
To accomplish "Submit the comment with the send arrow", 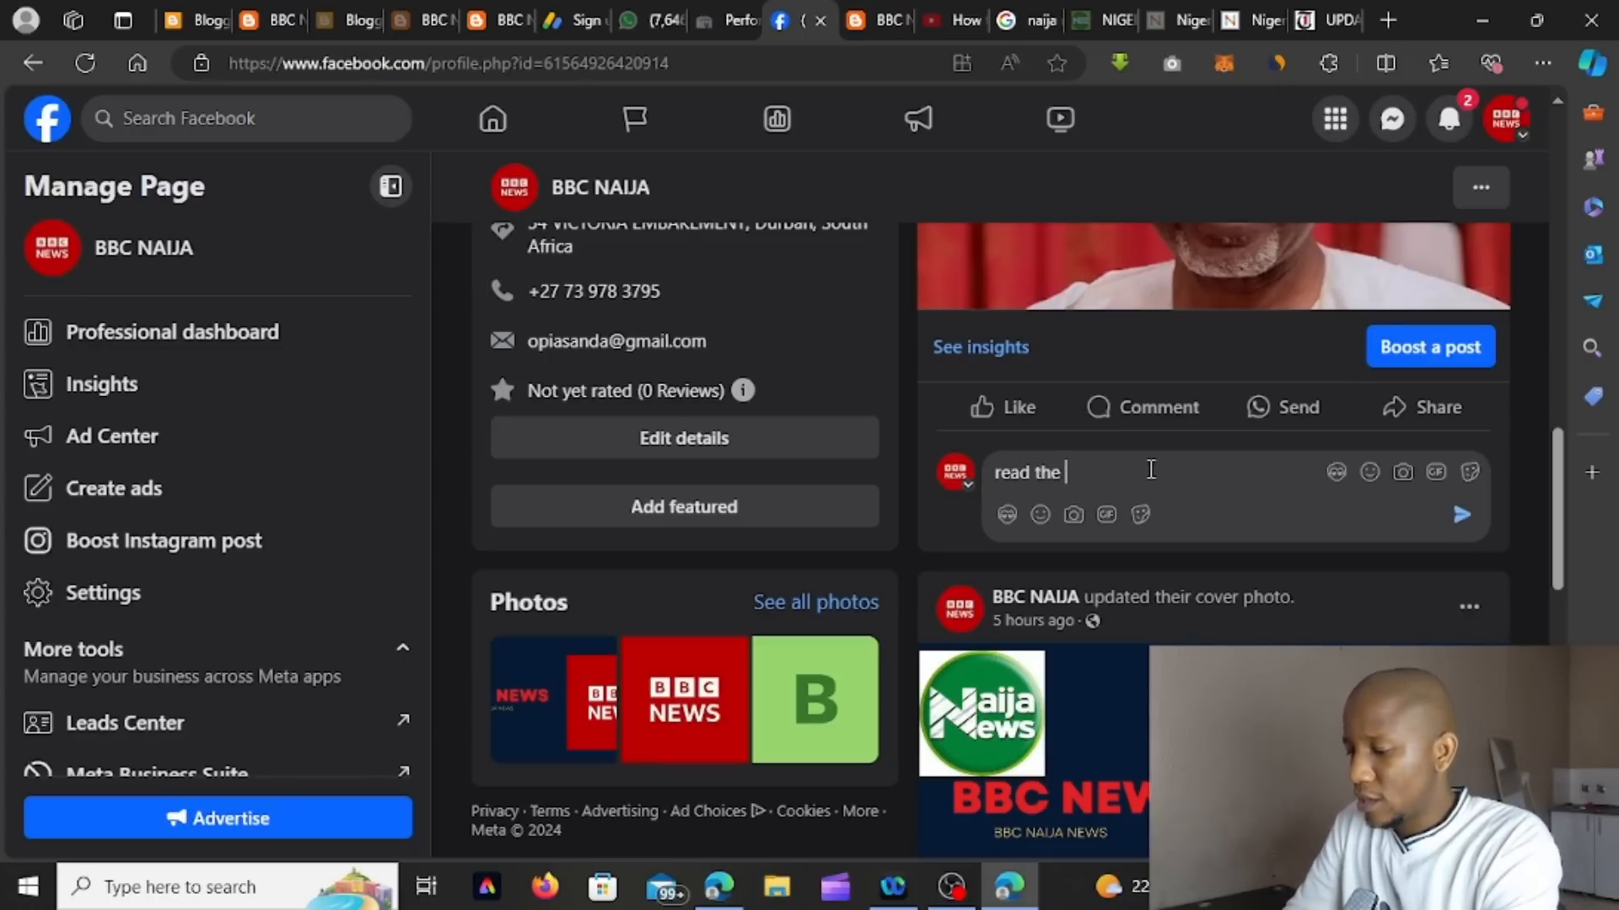I will 1461,514.
